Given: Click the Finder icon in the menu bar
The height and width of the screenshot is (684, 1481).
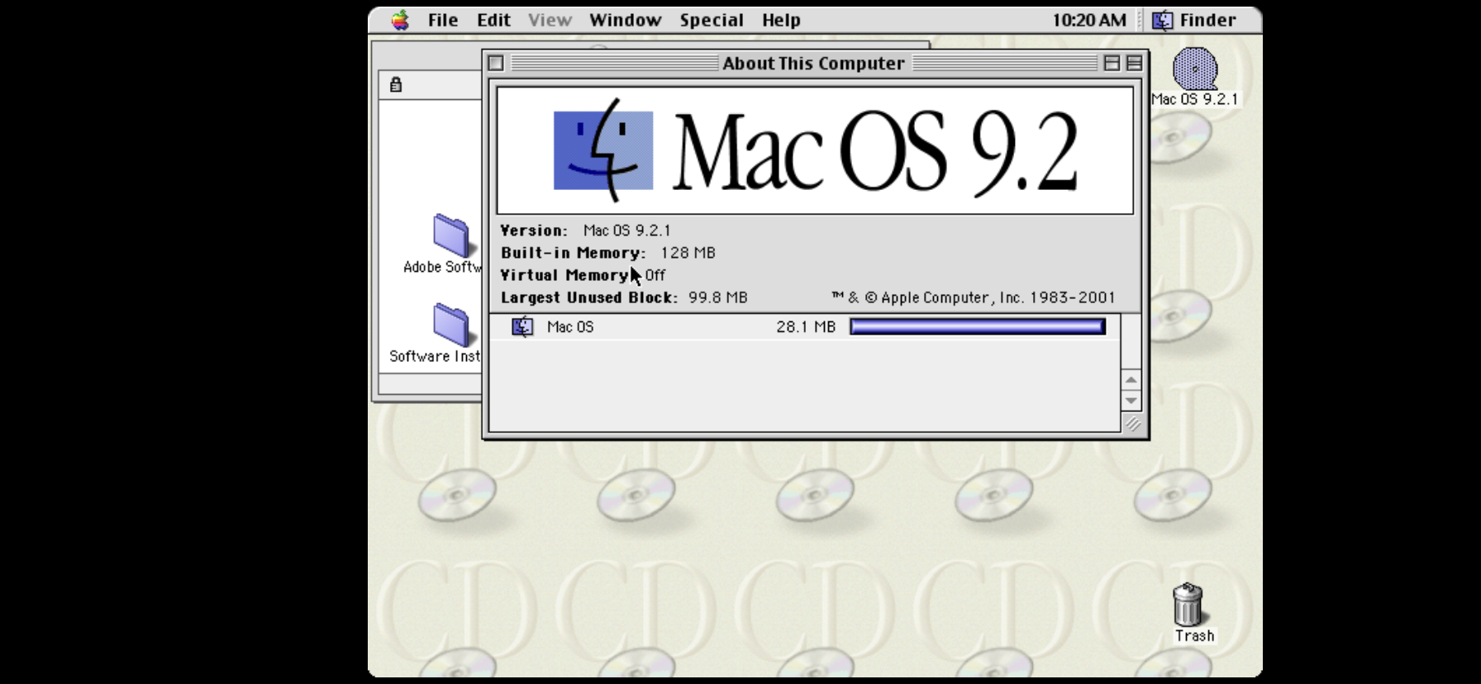Looking at the screenshot, I should click(1162, 20).
